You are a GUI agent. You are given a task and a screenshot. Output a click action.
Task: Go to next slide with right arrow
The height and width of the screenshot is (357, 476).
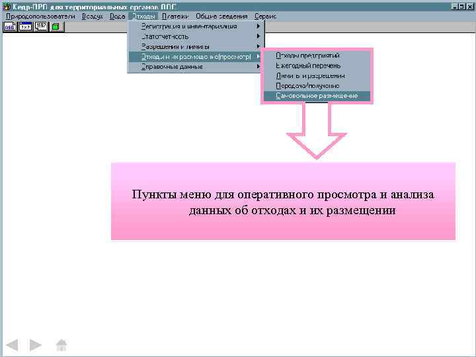pos(36,345)
